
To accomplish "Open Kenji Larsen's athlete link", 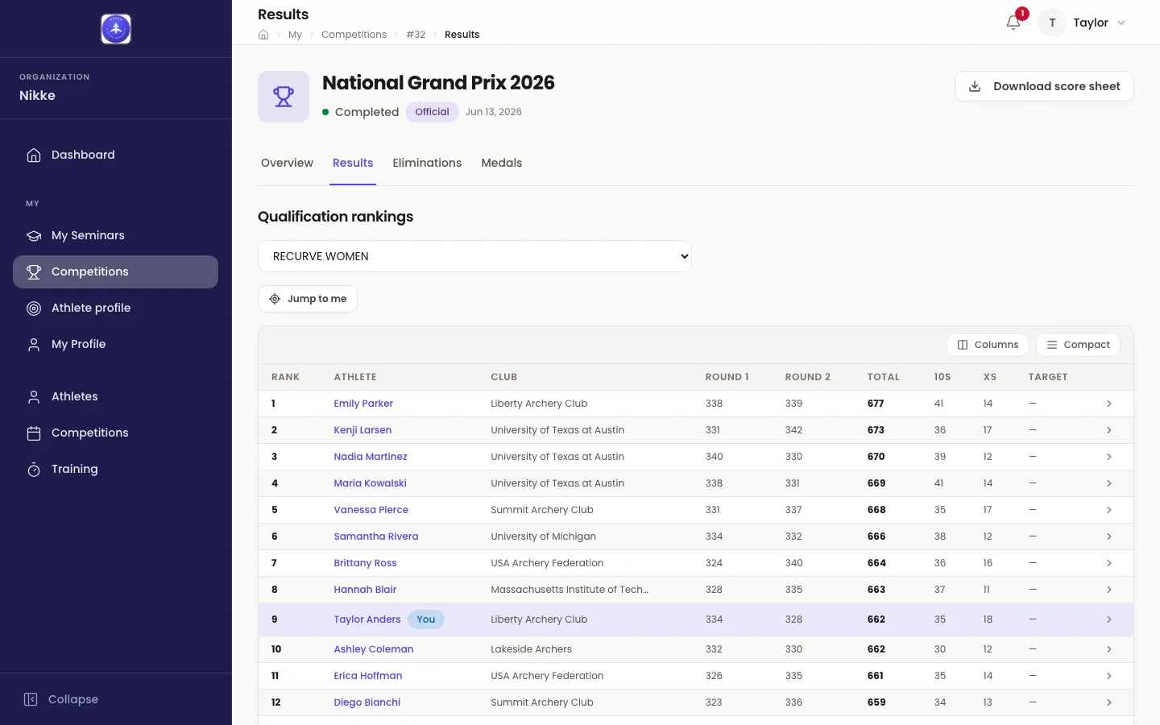I will 362,430.
